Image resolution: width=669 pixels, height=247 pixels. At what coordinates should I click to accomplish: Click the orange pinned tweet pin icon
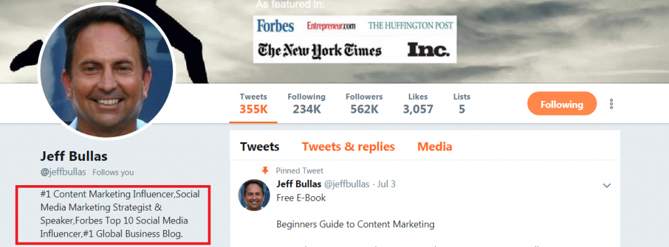click(x=265, y=170)
